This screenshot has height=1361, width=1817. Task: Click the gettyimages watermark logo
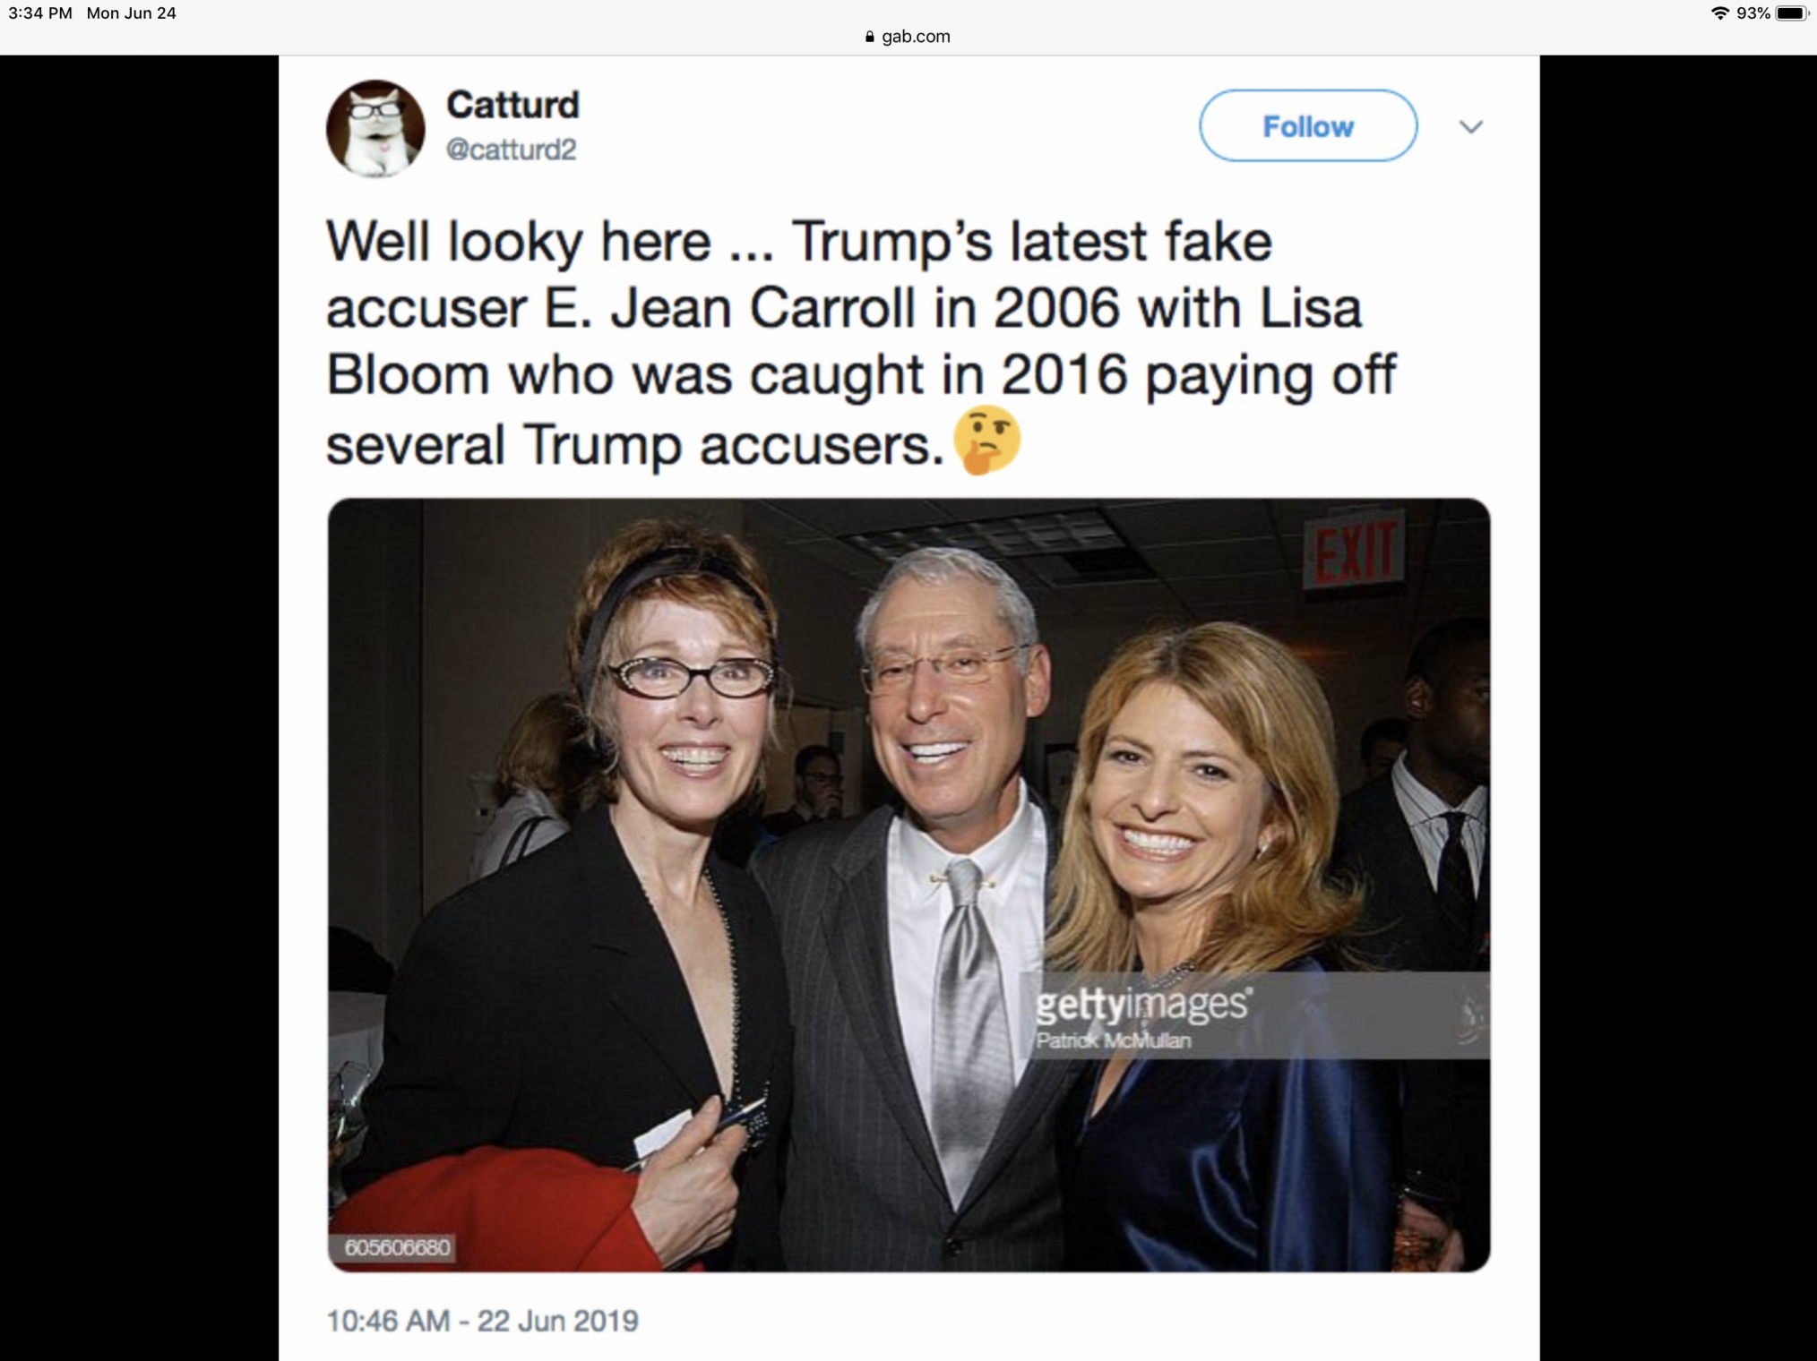coord(1142,1005)
